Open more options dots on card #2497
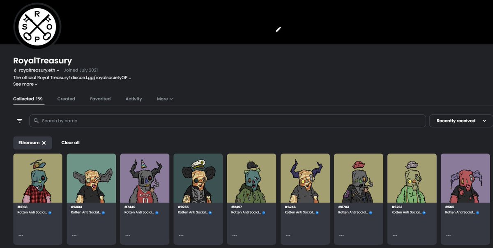The height and width of the screenshot is (248, 493). pos(234,236)
